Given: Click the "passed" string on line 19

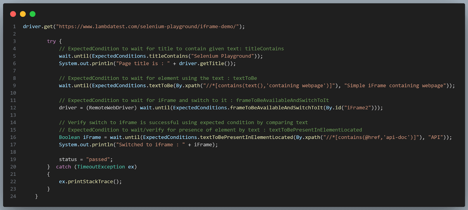Looking at the screenshot, I should pyautogui.click(x=98, y=160).
